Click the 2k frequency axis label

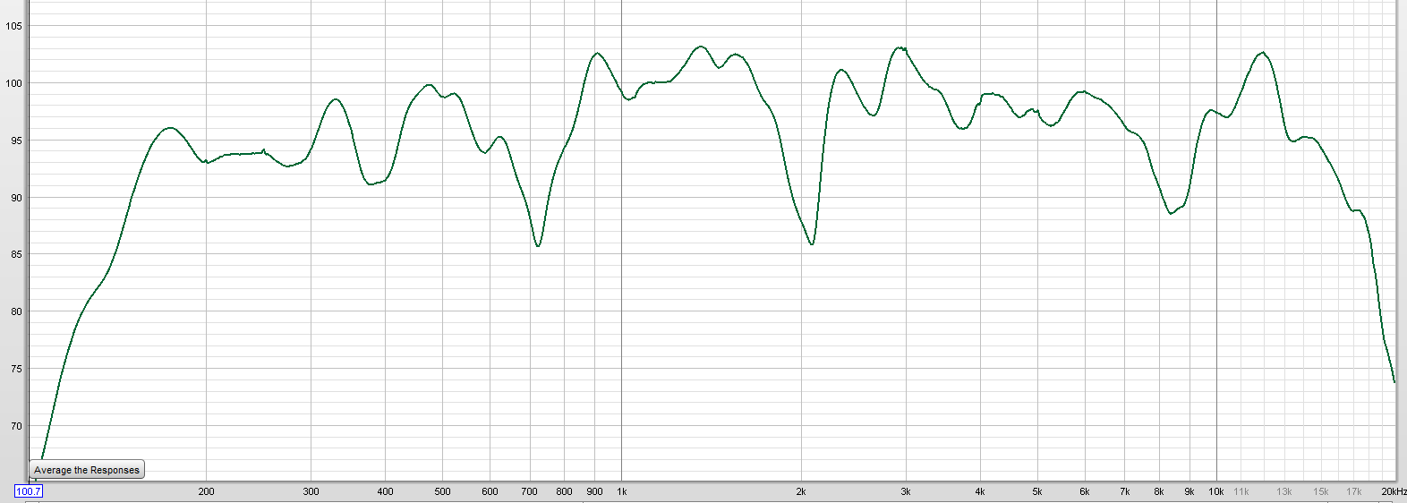click(x=801, y=491)
